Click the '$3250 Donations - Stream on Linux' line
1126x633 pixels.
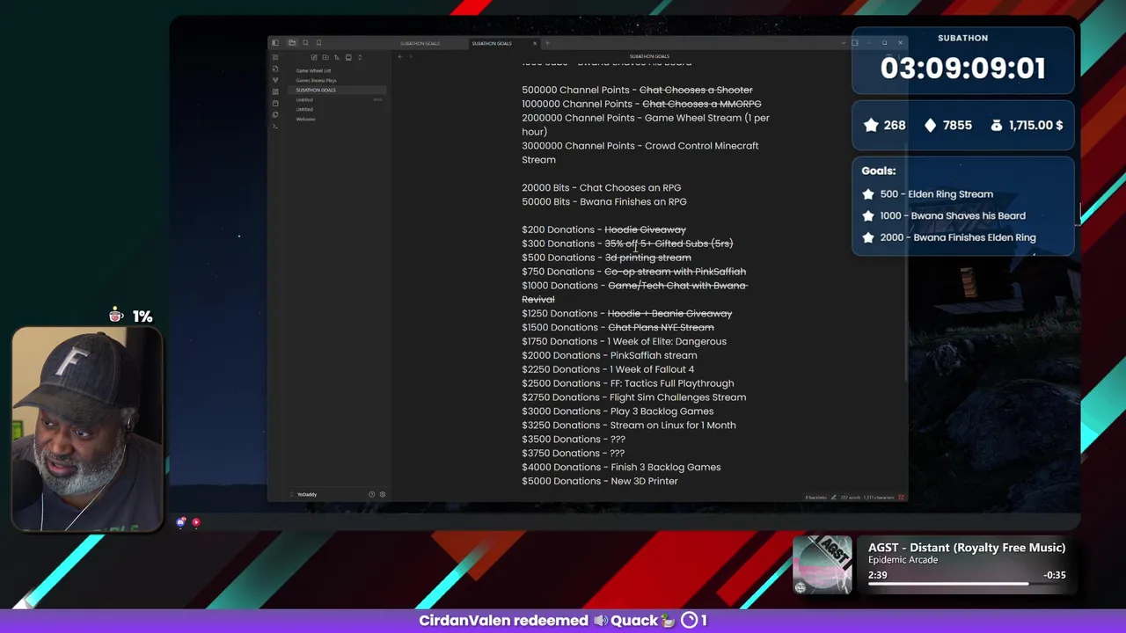tap(629, 425)
